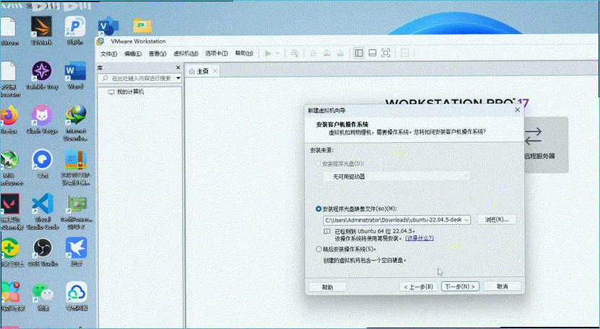The image size is (600, 329).
Task: Click the revert to snapshot icon
Action: pos(327,53)
